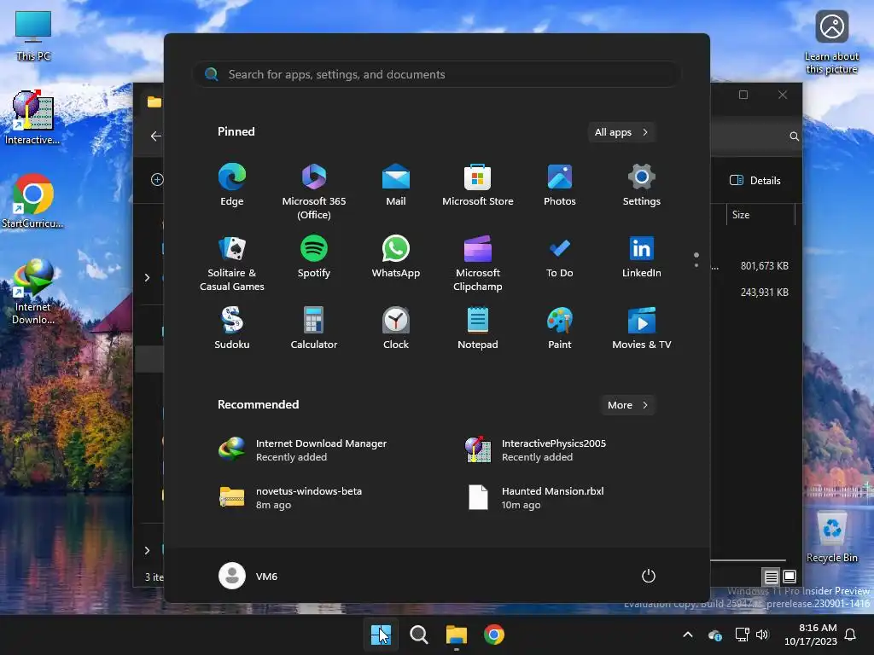The width and height of the screenshot is (874, 655).
Task: Switch File Explorer to details view
Action: point(771,577)
